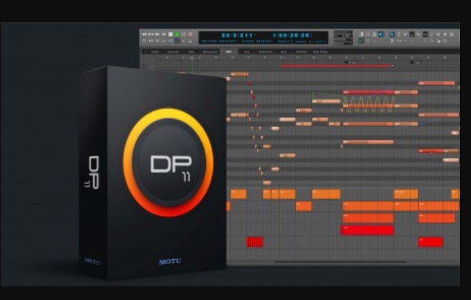This screenshot has height=300, width=471.
Task: Open the Song tab
Action: pyautogui.click(x=283, y=51)
